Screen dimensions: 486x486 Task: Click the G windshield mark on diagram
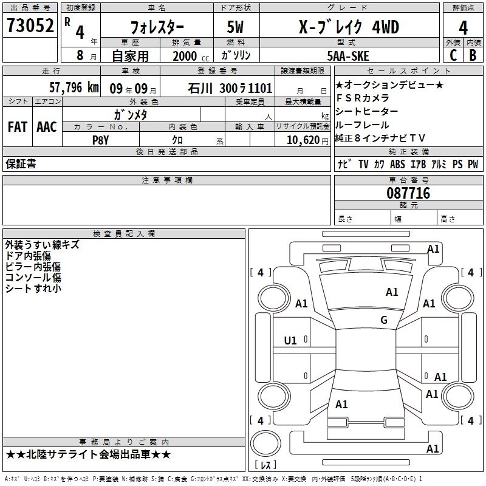coord(383,320)
